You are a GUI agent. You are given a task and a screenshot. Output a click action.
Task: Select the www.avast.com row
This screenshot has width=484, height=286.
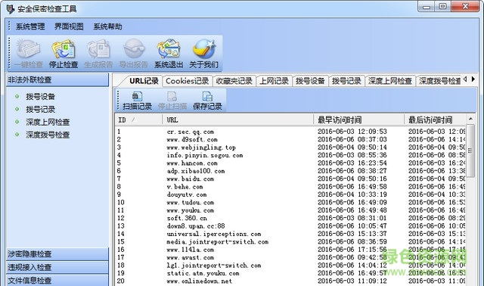tap(290, 257)
